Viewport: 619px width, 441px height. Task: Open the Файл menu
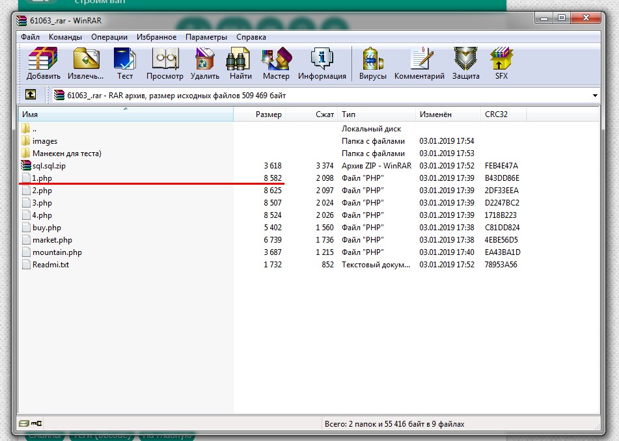(30, 37)
